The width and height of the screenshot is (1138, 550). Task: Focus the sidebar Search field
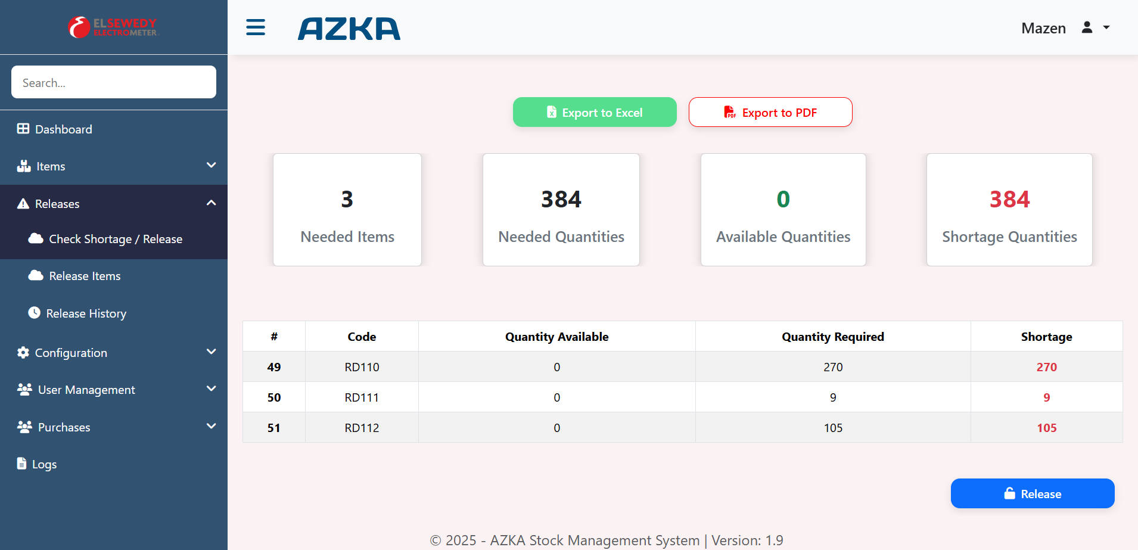(113, 82)
